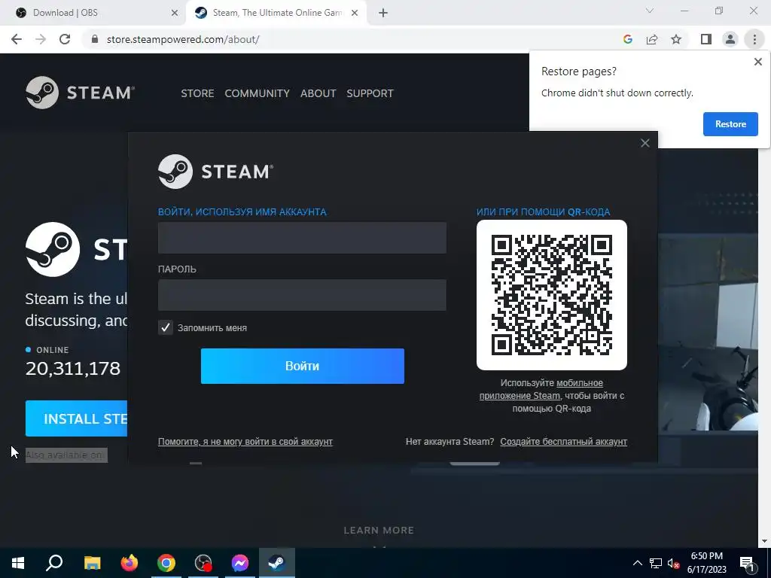Open the can't sign in help link
This screenshot has height=578, width=771.
coord(245,441)
